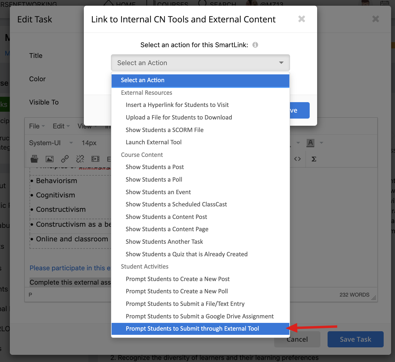Expand the background color arrow next to A

[321, 143]
